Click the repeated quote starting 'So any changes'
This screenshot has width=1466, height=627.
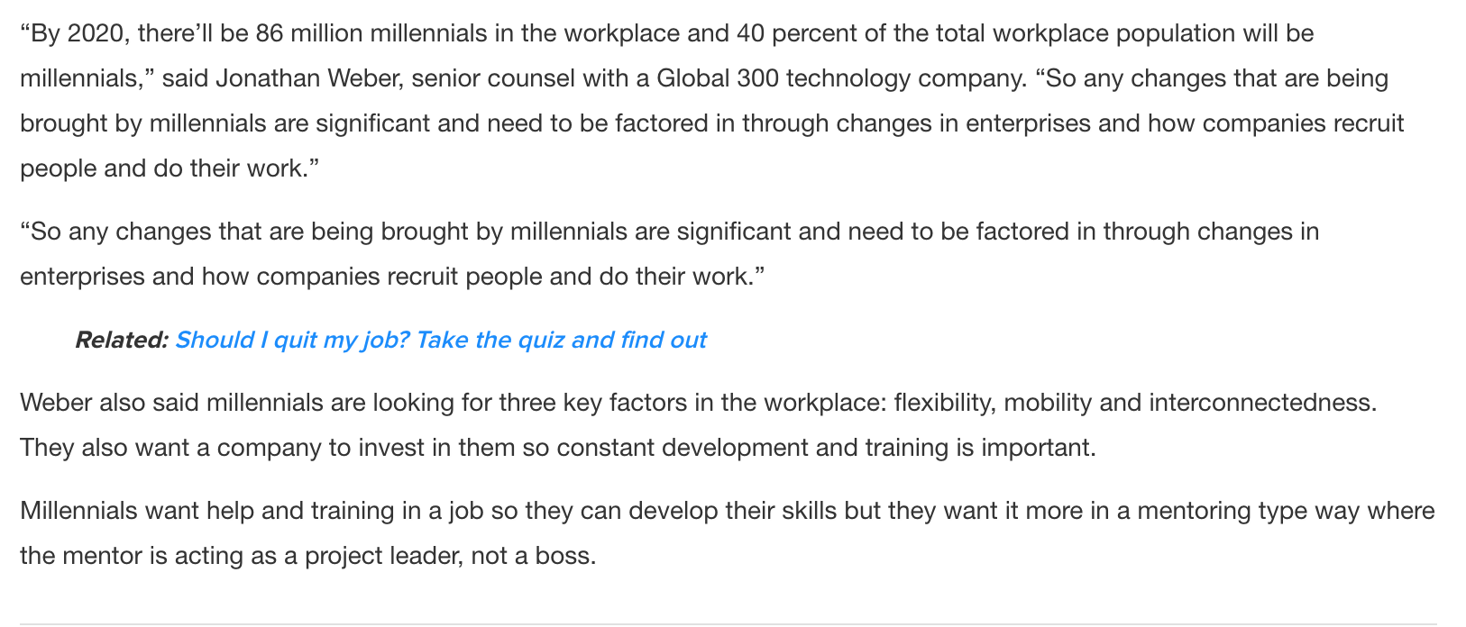point(669,254)
